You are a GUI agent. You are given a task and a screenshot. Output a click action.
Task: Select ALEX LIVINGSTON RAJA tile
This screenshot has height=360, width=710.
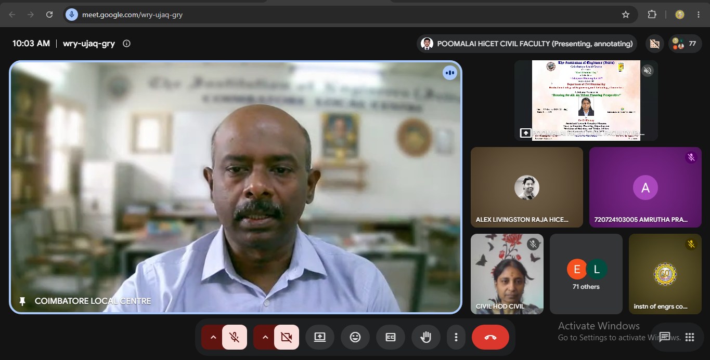[527, 187]
